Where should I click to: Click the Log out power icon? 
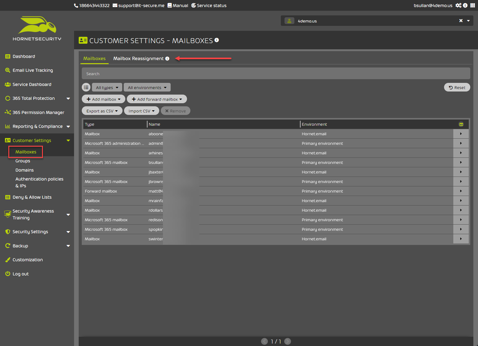click(x=8, y=274)
